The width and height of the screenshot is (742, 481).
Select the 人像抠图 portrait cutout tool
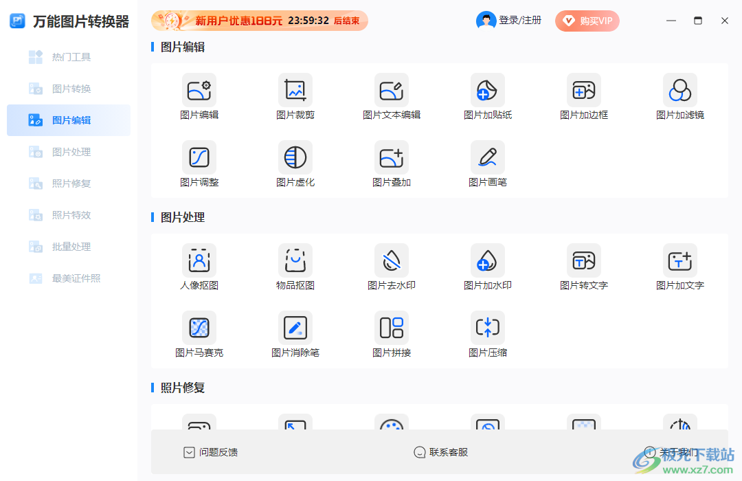[x=199, y=267]
